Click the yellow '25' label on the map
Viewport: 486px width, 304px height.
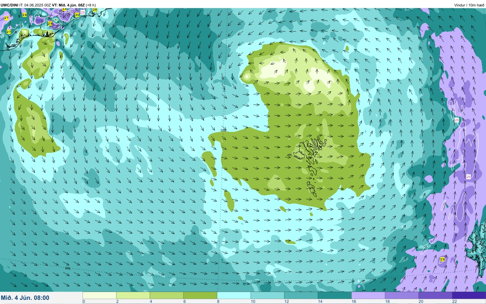[442, 259]
